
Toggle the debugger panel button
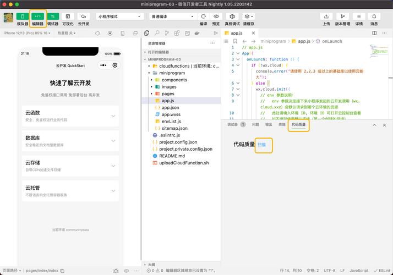click(53, 16)
